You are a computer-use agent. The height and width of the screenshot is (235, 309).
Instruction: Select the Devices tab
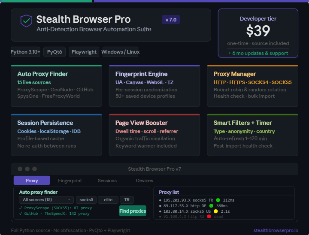tap(144, 181)
